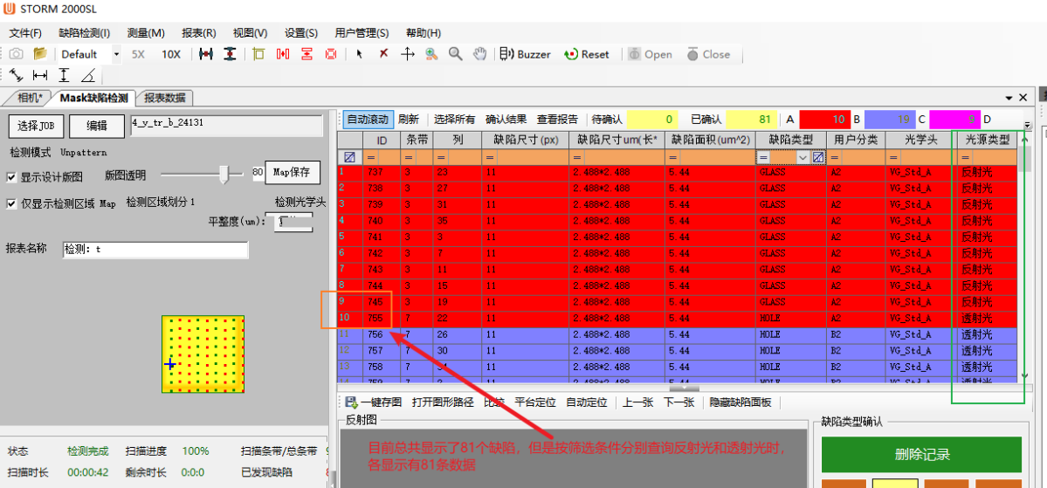Click the gray magnifier zoom icon
1047x488 pixels.
[x=456, y=54]
